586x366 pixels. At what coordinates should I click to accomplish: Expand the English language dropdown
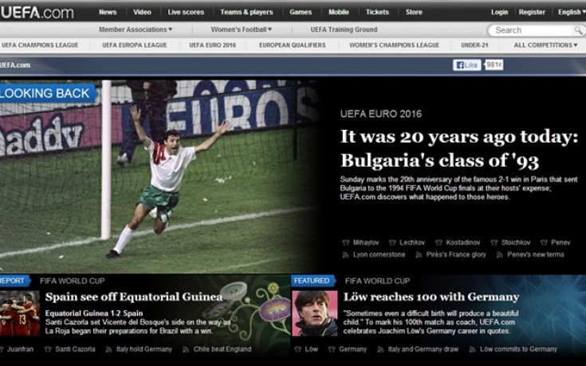(572, 12)
